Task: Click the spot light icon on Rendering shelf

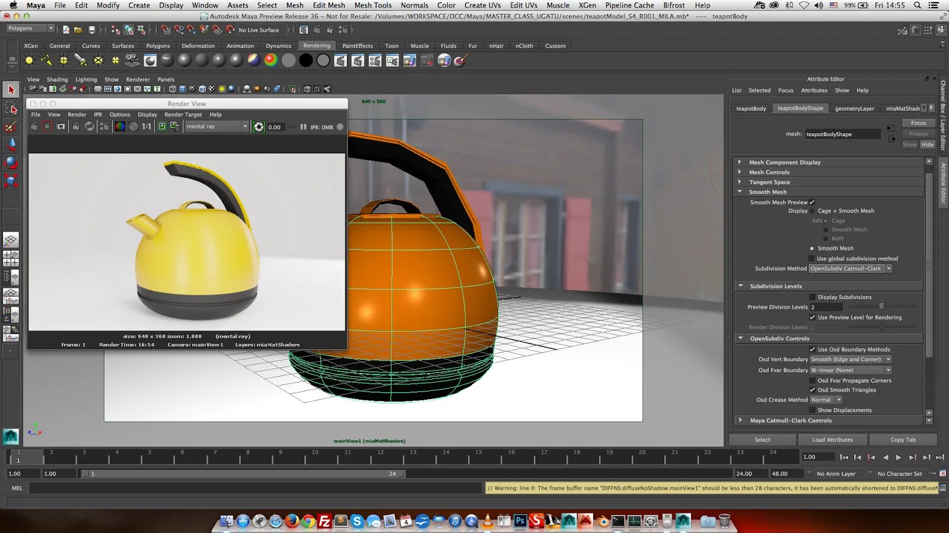Action: point(81,60)
